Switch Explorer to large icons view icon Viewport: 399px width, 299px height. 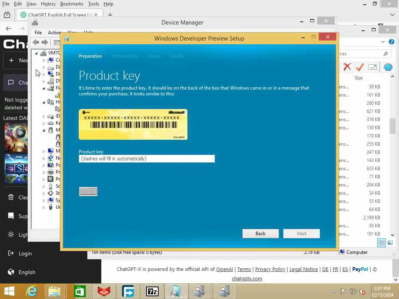[x=390, y=243]
